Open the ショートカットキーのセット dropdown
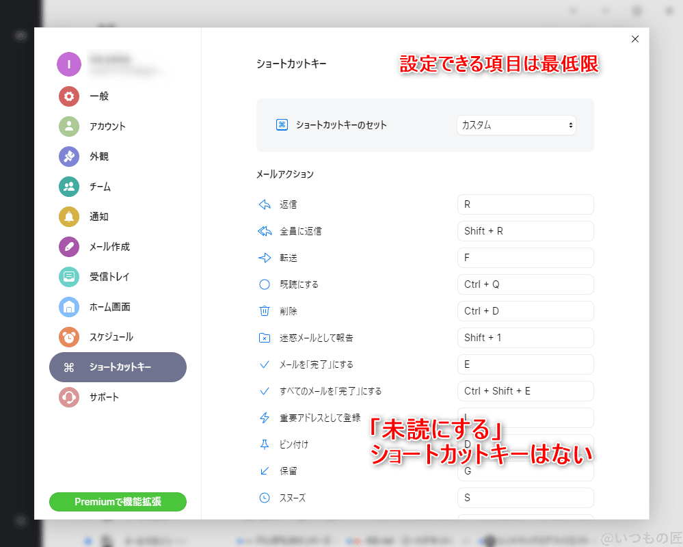 (x=516, y=125)
